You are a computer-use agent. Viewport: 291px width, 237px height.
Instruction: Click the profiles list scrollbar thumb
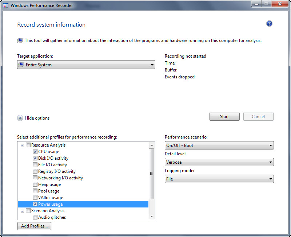click(152, 174)
